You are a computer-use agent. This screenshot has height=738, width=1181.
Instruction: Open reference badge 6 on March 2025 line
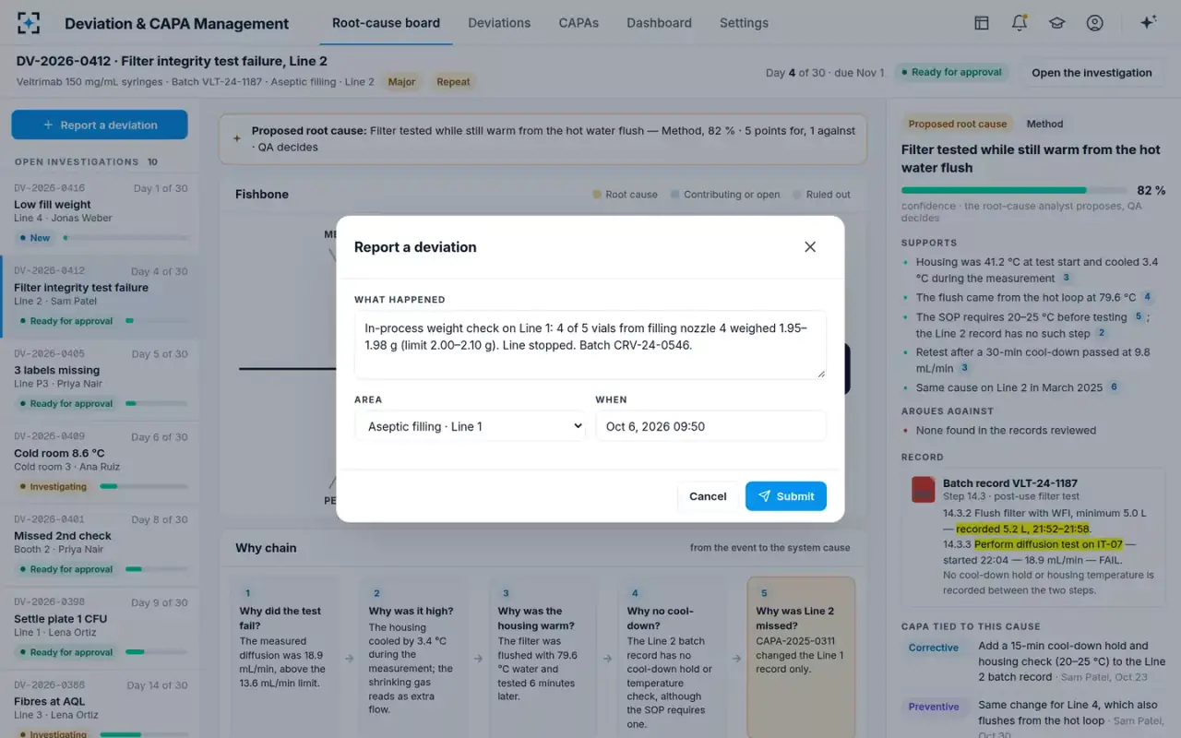click(1114, 387)
